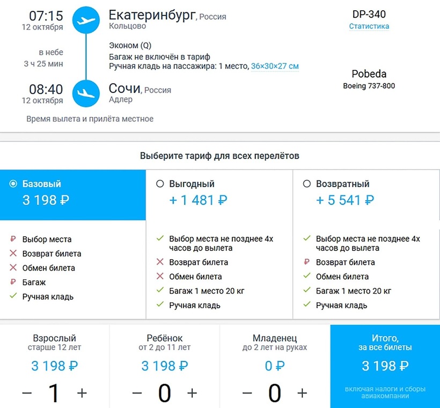Open the 36×30×27 см hand luggage size link
This screenshot has height=408, width=440.
click(275, 67)
